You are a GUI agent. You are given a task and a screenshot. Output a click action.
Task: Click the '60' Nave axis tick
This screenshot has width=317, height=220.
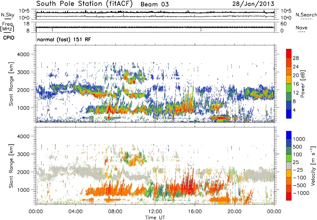pyautogui.click(x=283, y=24)
